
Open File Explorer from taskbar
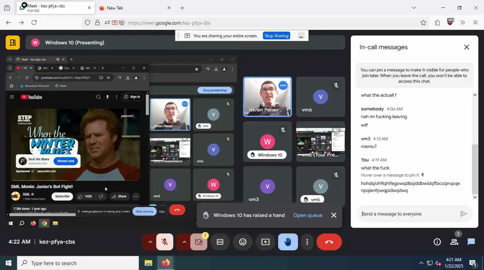click(x=148, y=263)
